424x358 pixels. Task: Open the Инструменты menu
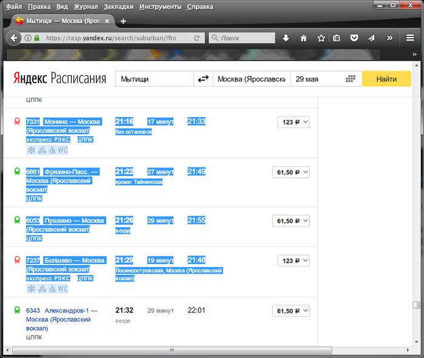(x=160, y=7)
